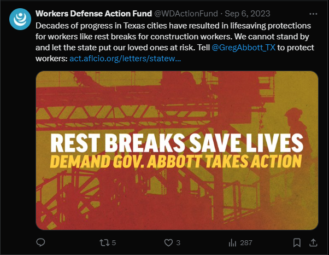Open the Sep 6, 2023 timestamp link
Image resolution: width=329 pixels, height=255 pixels.
click(248, 14)
